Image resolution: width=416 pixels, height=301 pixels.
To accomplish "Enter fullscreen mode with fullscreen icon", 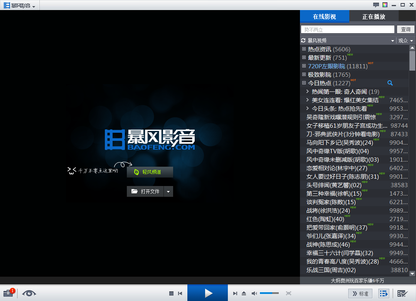I will click(x=289, y=293).
